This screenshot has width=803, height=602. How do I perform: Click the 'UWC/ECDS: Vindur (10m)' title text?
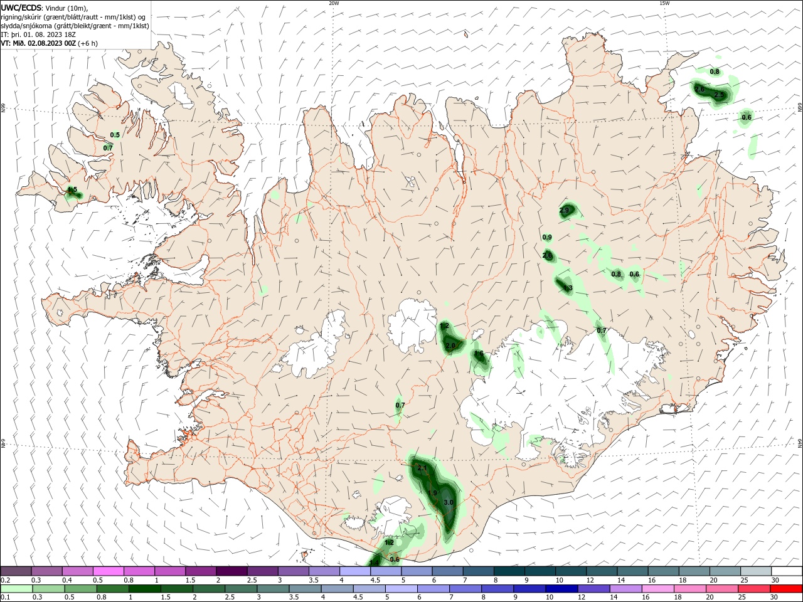pos(45,8)
